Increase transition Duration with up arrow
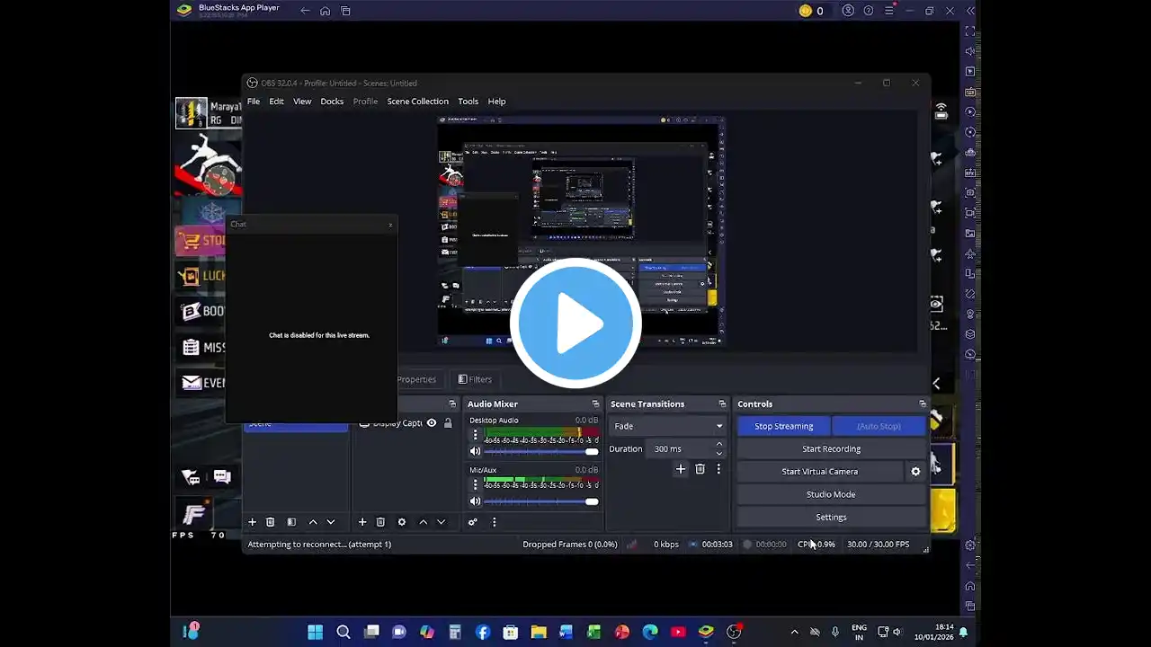This screenshot has height=647, width=1151. click(718, 444)
